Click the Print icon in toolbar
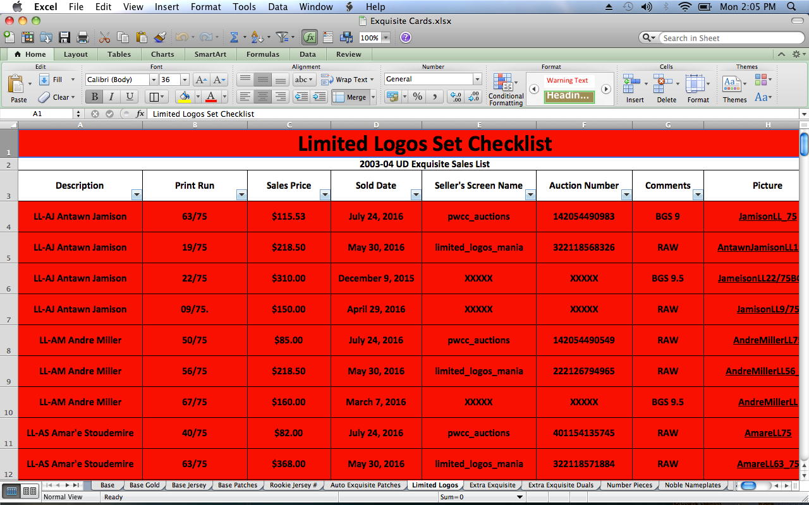Image resolution: width=809 pixels, height=505 pixels. pyautogui.click(x=83, y=38)
